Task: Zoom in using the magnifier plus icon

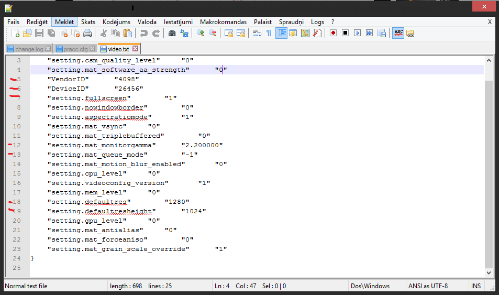Action: pyautogui.click(x=200, y=33)
